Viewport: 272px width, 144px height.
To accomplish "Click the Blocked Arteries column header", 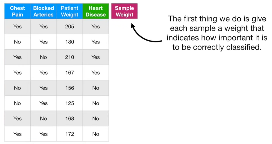I will pyautogui.click(x=44, y=11).
